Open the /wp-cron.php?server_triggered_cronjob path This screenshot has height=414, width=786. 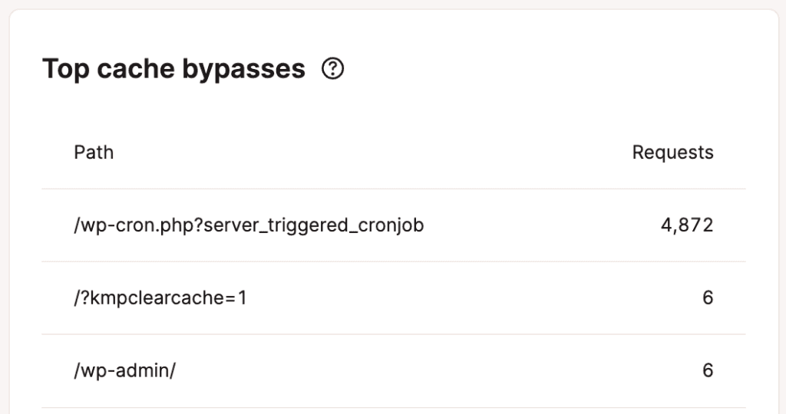249,225
